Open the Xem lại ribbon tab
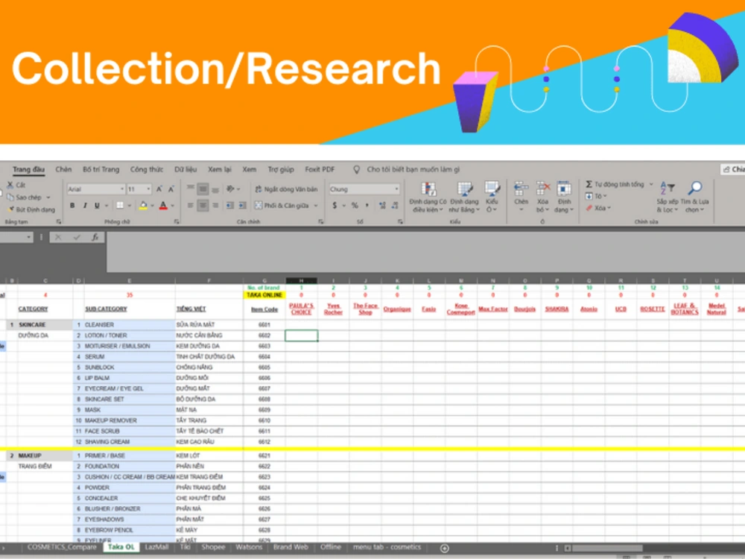Screen dimensions: 745x559 [220, 169]
